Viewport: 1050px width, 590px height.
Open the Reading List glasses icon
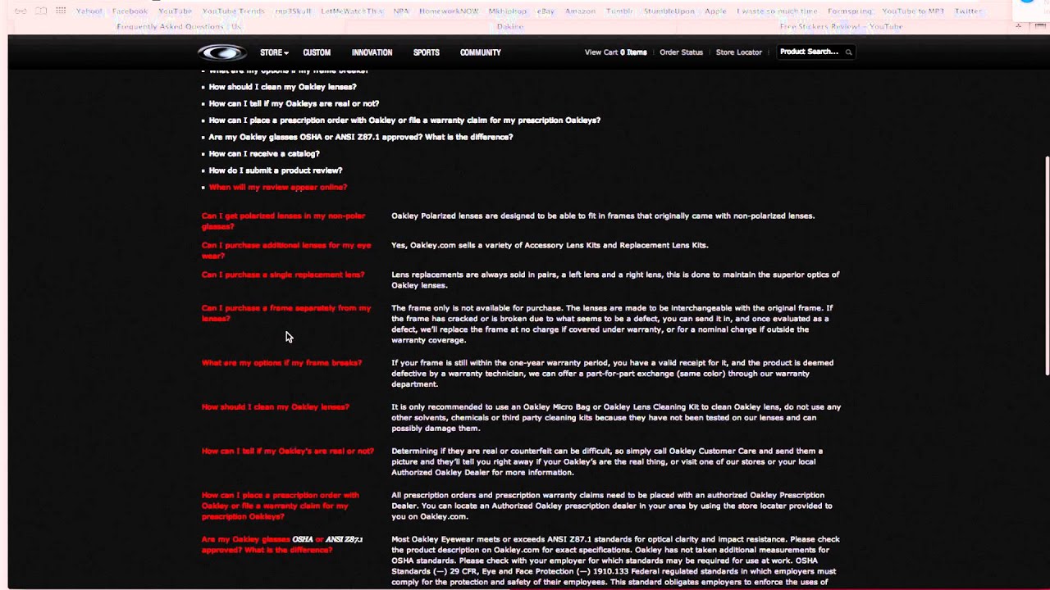click(x=21, y=11)
